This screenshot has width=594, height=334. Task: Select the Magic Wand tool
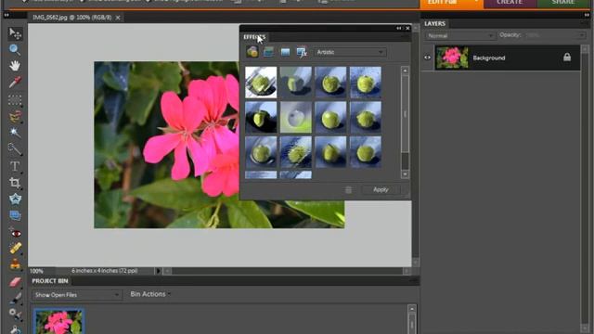(x=15, y=132)
